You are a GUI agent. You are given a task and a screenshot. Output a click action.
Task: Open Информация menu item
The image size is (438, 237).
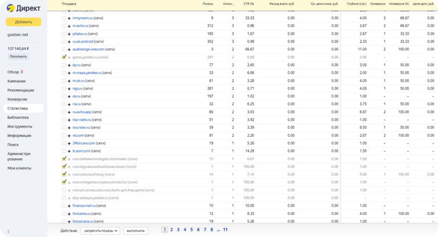tap(19, 135)
